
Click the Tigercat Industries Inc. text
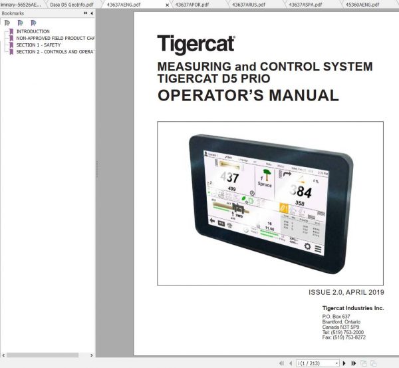click(353, 308)
